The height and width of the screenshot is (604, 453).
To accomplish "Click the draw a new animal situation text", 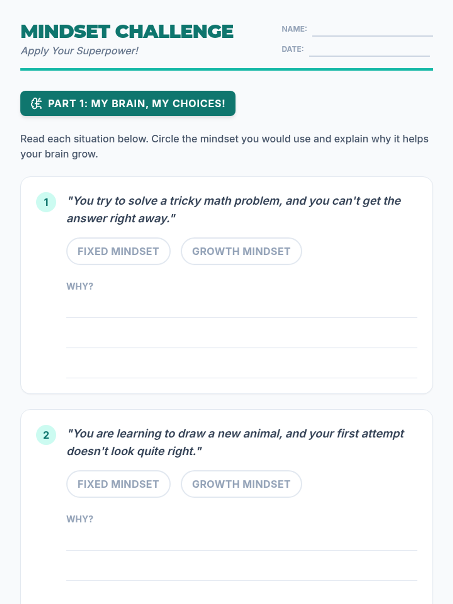I will pos(235,442).
